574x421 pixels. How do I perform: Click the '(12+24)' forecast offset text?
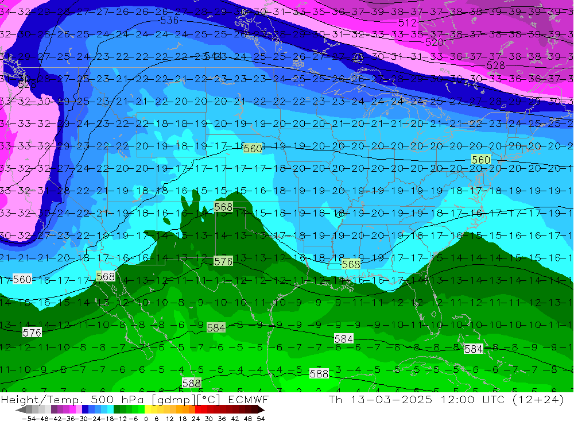(x=538, y=400)
